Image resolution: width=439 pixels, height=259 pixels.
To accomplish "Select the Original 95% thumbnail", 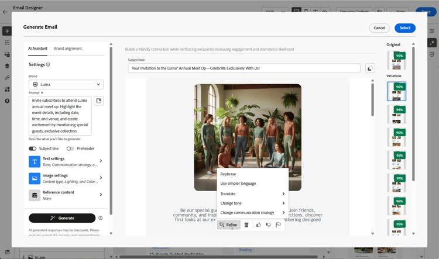I will [396, 60].
